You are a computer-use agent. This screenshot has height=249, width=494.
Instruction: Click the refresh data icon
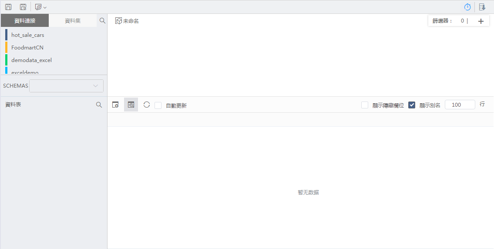coord(147,105)
